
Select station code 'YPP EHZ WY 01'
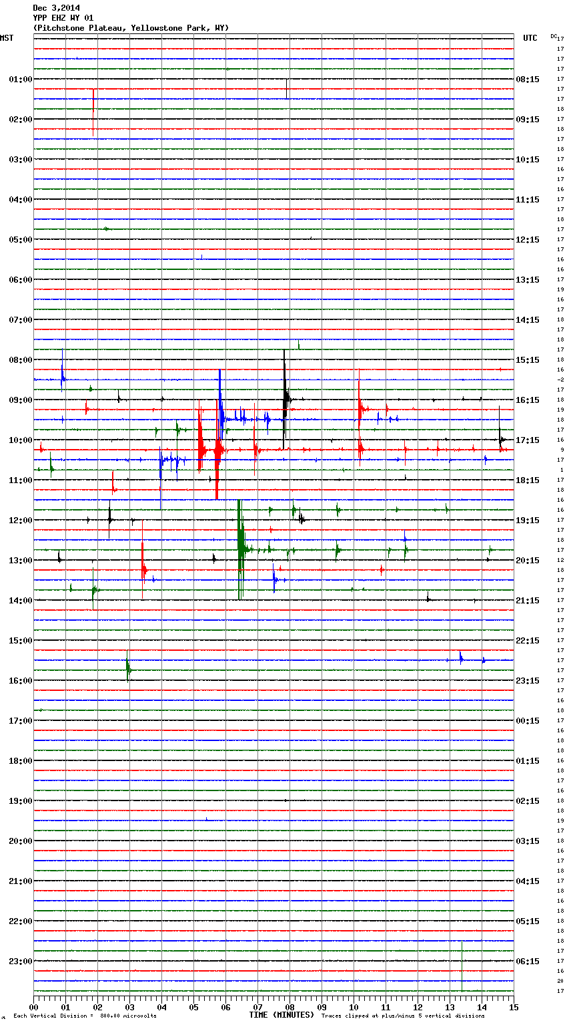(x=63, y=18)
